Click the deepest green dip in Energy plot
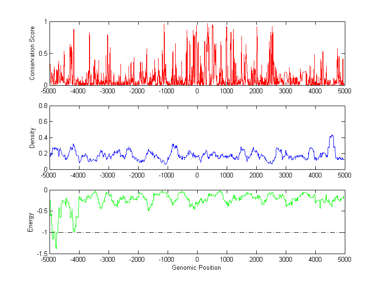 [x=56, y=248]
